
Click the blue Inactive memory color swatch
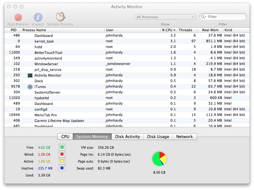pyautogui.click(x=62, y=168)
